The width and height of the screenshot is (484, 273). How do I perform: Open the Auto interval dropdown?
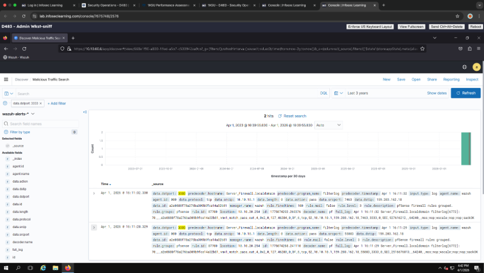click(328, 125)
